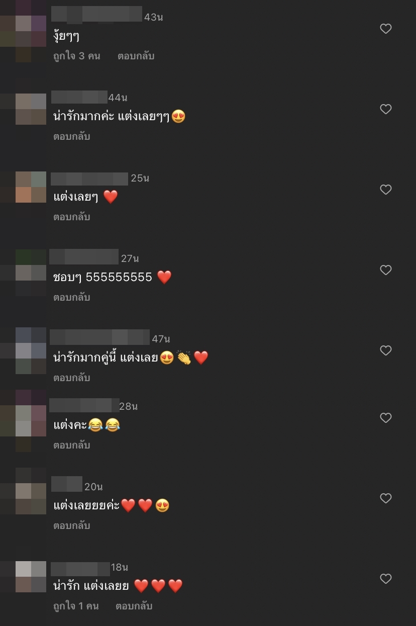Tap heart icon beside "น่ารักมากค่ะ แต่งเลยๆๆ" comment

click(x=385, y=109)
